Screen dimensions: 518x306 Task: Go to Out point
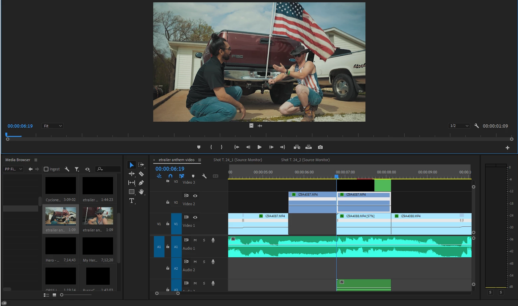283,147
